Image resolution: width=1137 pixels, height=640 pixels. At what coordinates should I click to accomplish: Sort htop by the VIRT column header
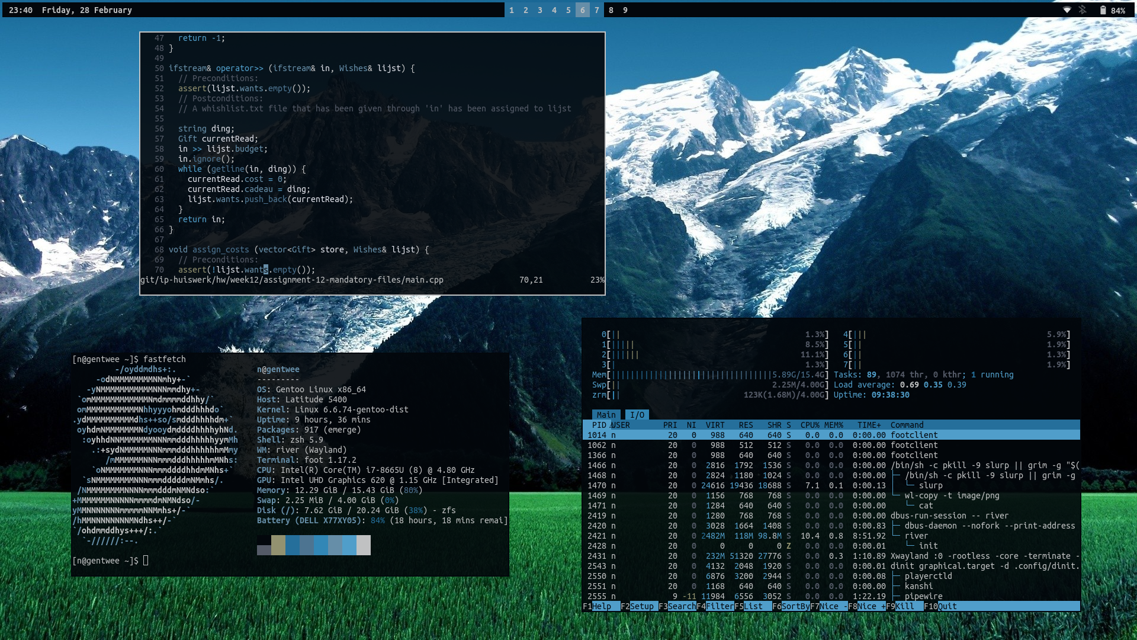pyautogui.click(x=715, y=425)
